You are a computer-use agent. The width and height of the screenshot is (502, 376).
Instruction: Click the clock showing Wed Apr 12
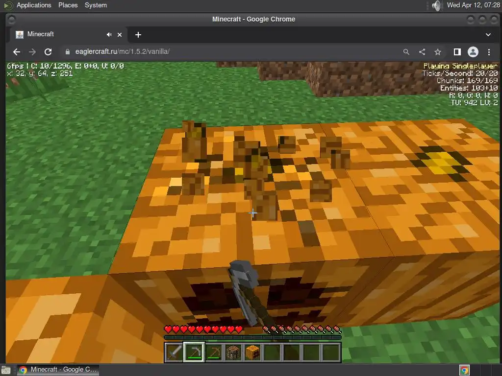coord(473,5)
